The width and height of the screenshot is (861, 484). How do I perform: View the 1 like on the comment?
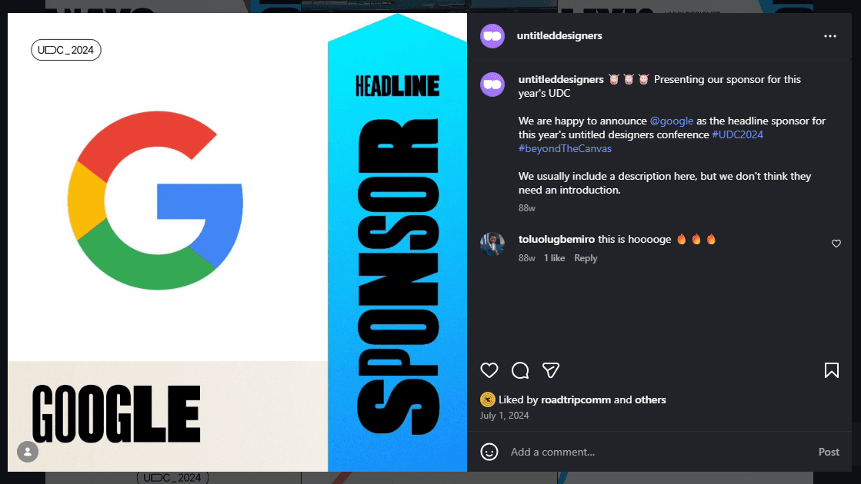(554, 258)
